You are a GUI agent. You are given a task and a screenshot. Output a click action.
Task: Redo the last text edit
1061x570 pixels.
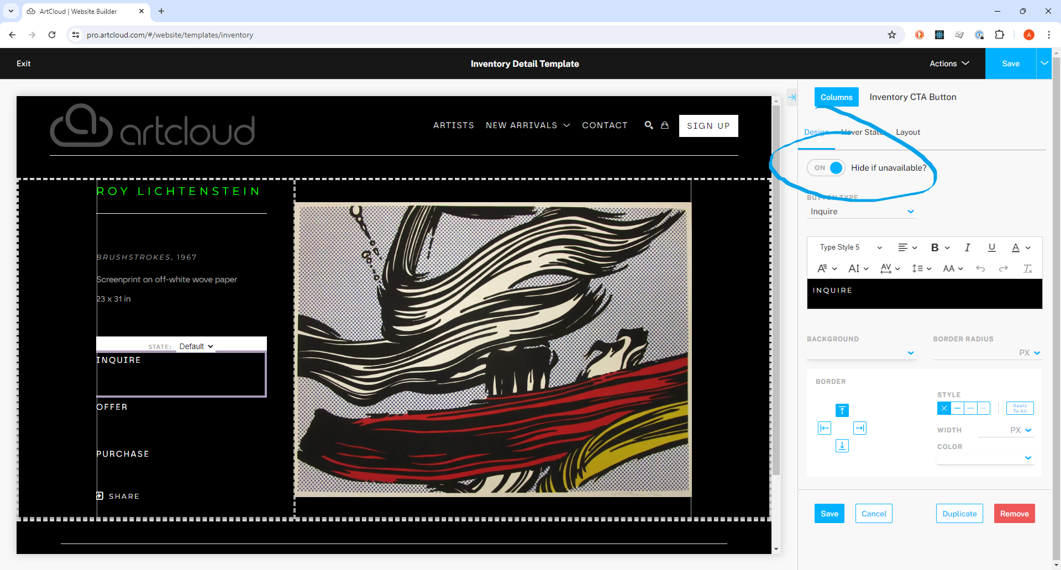click(x=1004, y=268)
